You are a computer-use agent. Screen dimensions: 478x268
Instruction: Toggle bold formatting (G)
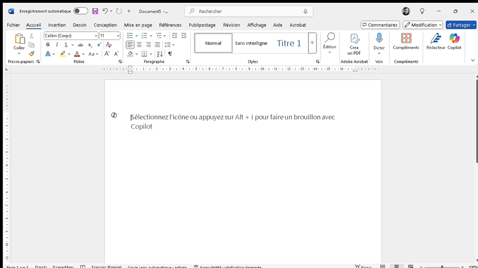pos(48,45)
